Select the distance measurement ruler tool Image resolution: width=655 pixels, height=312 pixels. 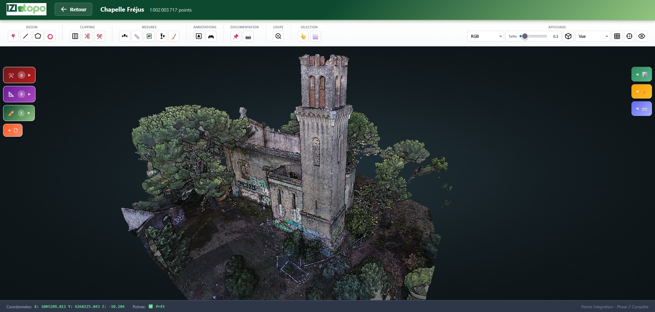137,36
